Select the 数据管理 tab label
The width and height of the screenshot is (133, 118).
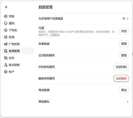click(x=14, y=51)
